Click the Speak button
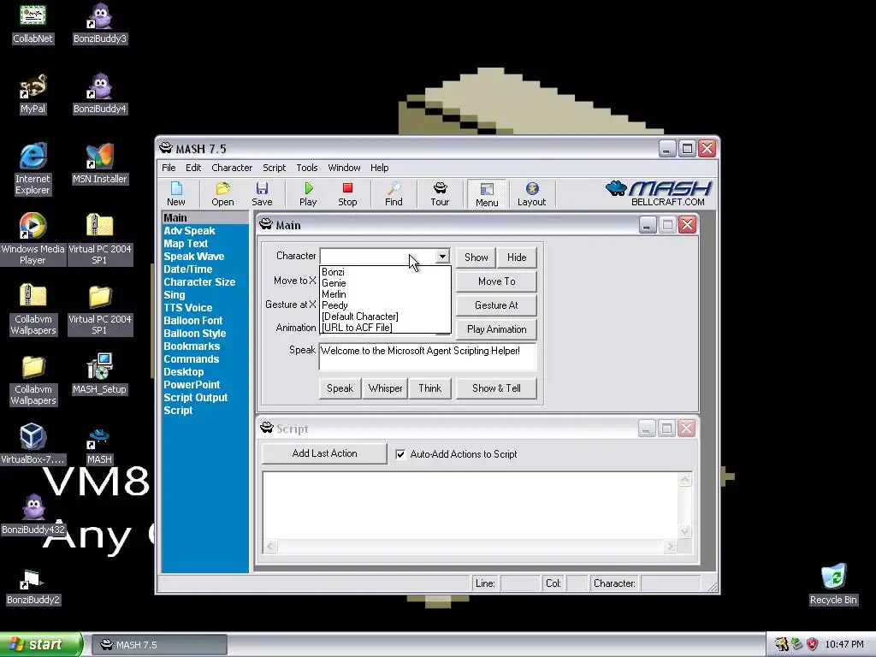 click(x=340, y=388)
